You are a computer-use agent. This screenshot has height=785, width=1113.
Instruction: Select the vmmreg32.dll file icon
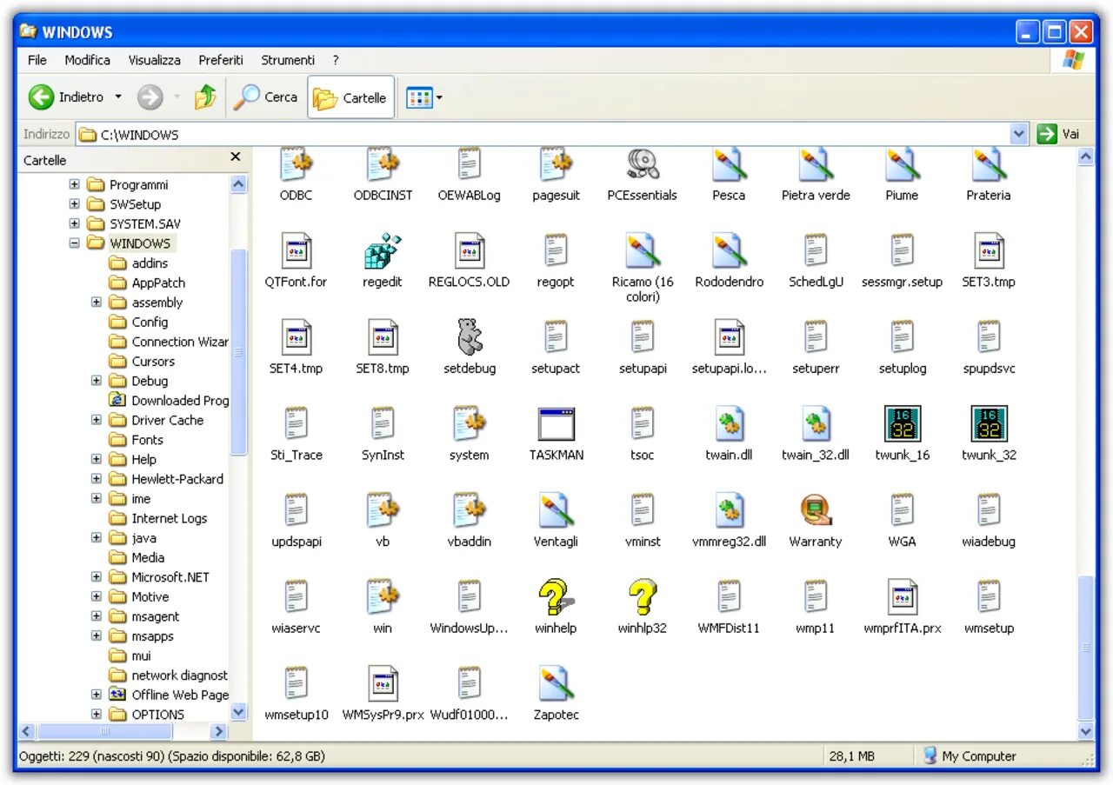click(729, 510)
